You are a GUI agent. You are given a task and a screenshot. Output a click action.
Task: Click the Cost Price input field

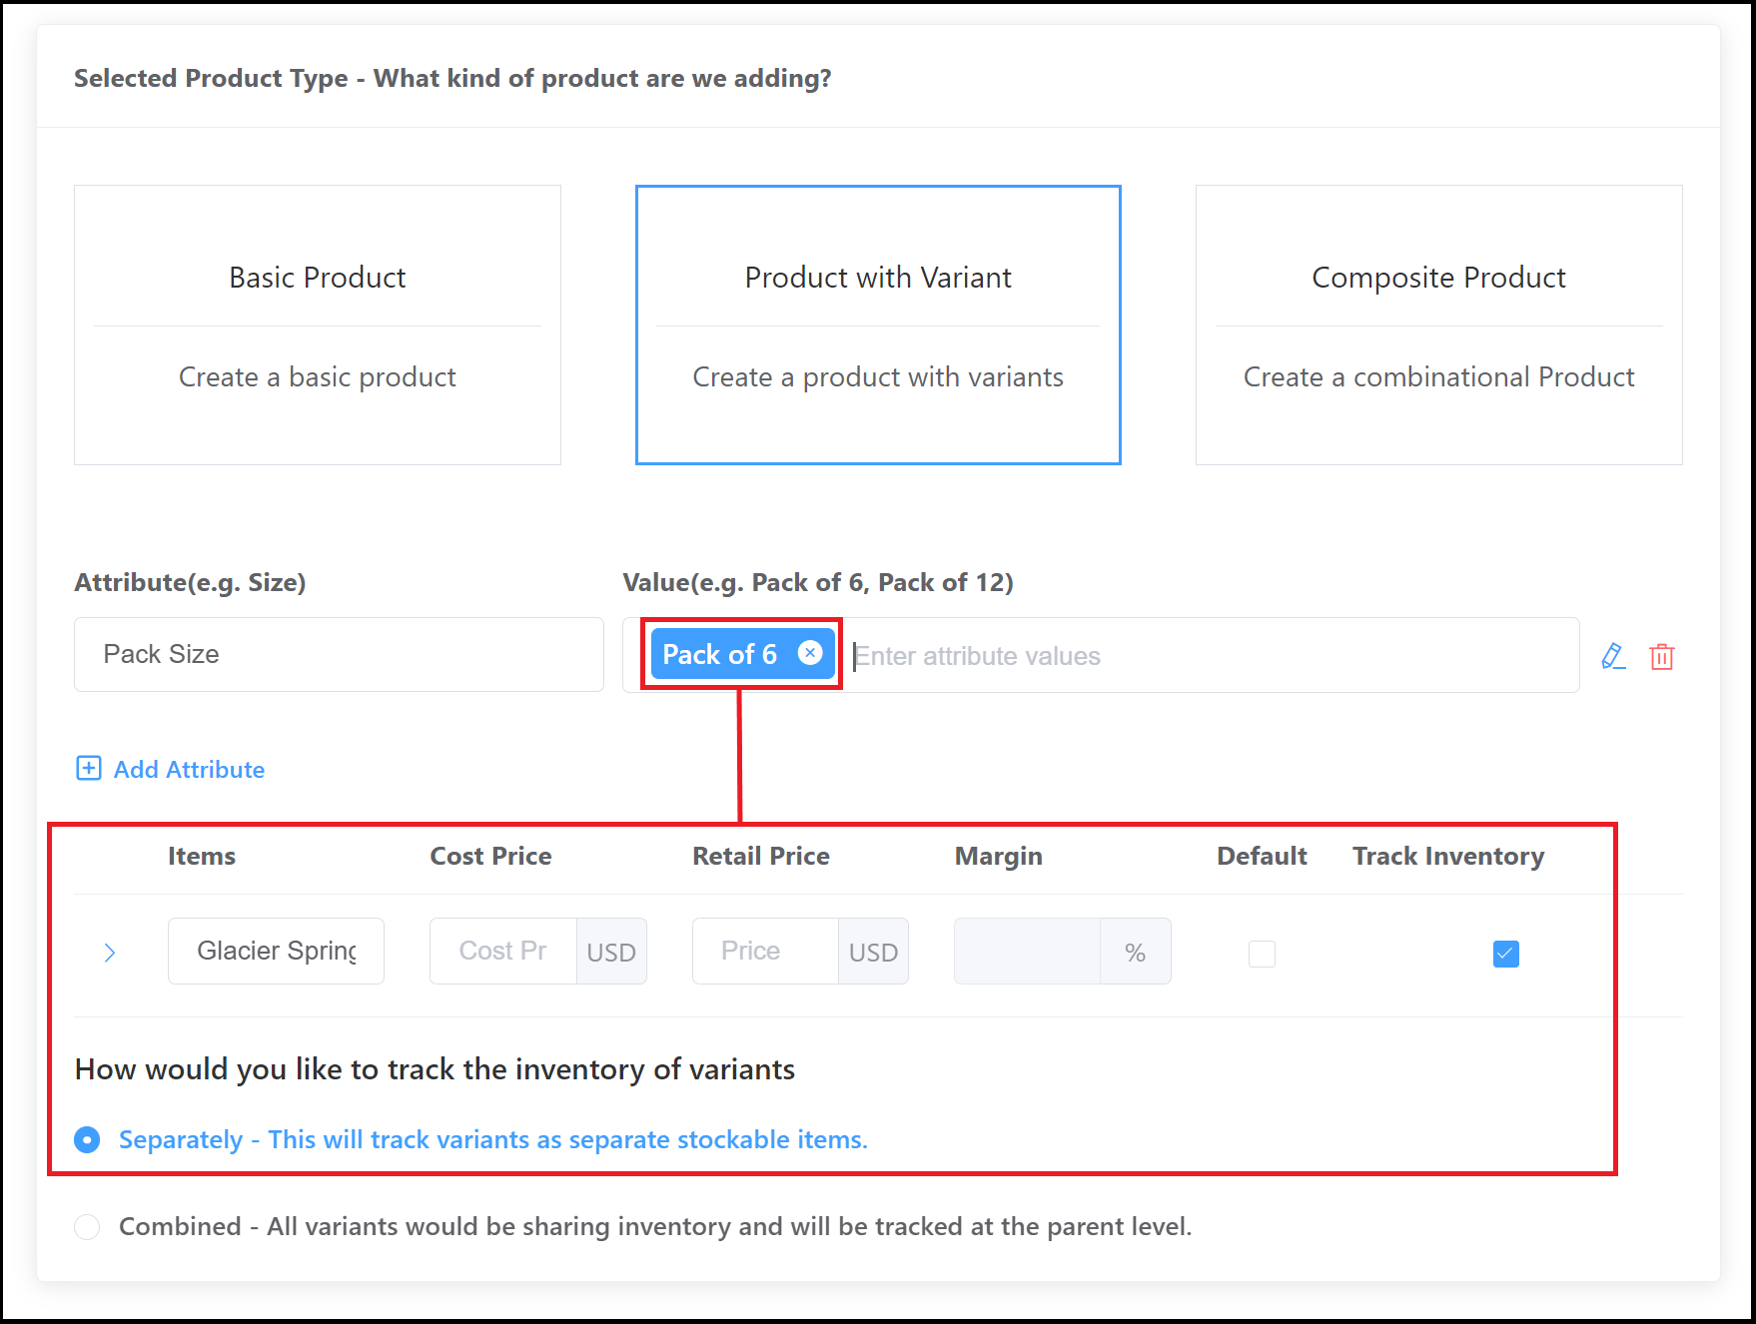(x=502, y=952)
